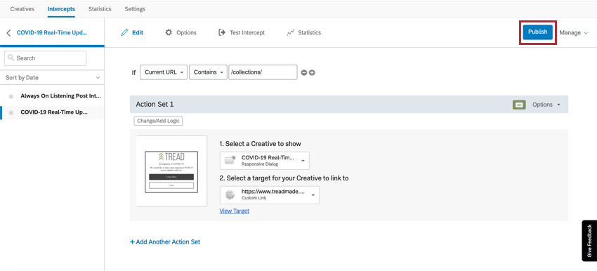
Task: Click status dot beside COVID-19 Real-Time Up... list item
Action: coord(11,112)
